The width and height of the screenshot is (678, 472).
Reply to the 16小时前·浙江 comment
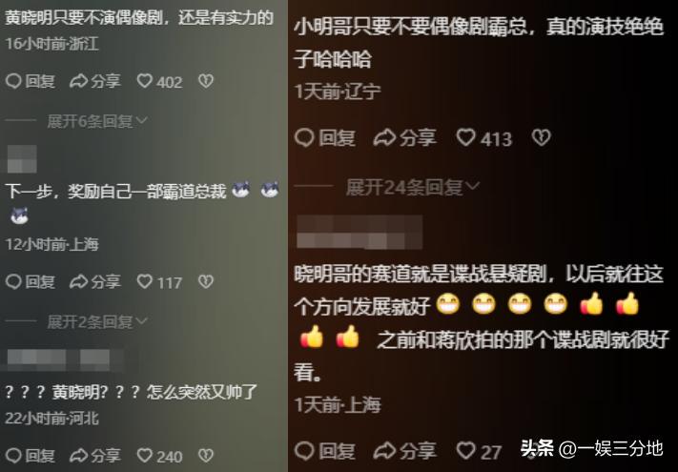[x=31, y=81]
